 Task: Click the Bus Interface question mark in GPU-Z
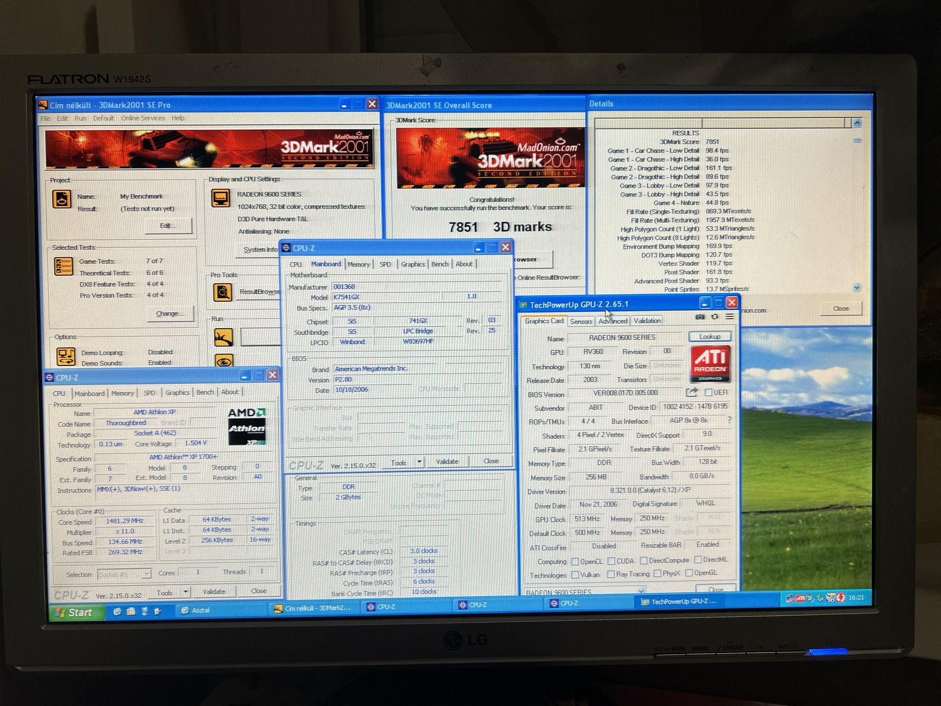[729, 420]
